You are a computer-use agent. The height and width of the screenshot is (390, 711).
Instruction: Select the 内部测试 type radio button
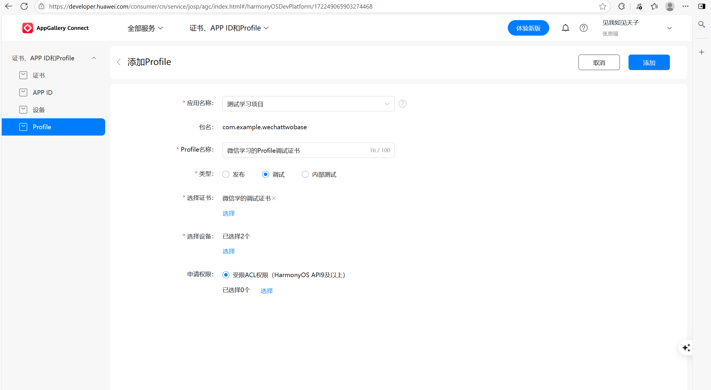pyautogui.click(x=305, y=174)
